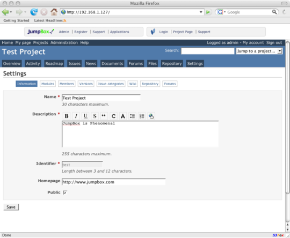Insert a numbered list
The height and width of the screenshot is (238, 290).
pos(142,116)
